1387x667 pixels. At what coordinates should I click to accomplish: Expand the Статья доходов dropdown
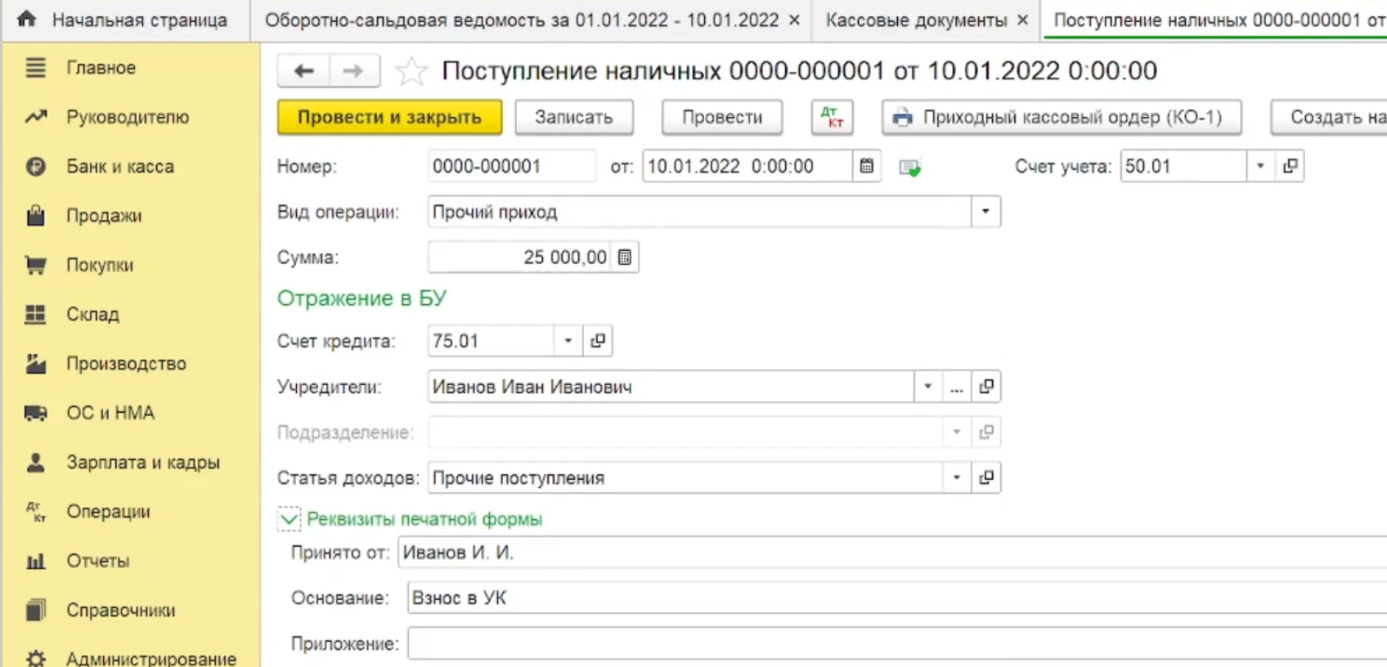956,477
